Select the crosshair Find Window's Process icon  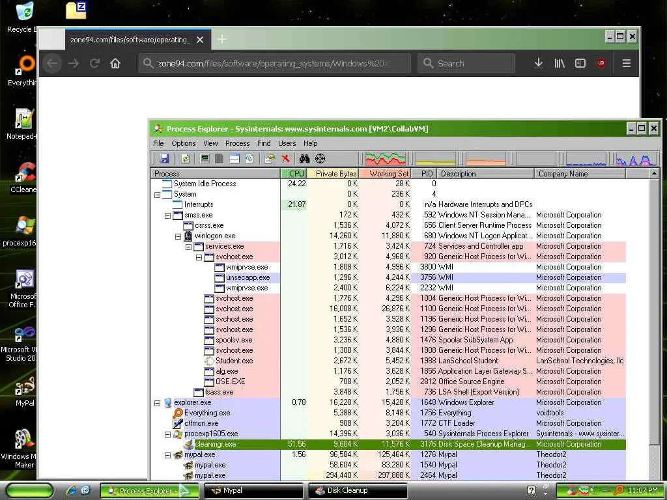pos(320,159)
